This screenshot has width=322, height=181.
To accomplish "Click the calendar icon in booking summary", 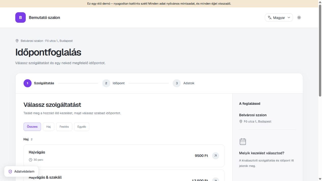I will [x=243, y=142].
